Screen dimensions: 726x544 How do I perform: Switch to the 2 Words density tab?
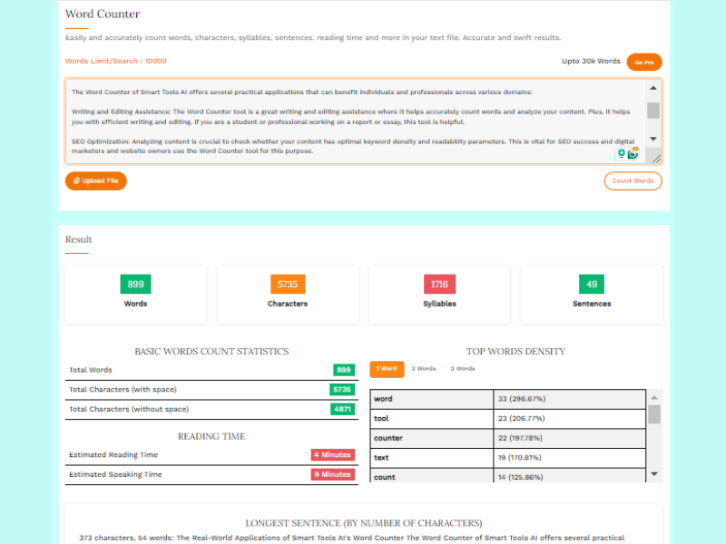(424, 369)
